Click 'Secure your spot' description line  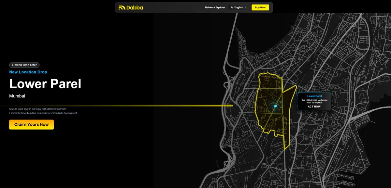pos(38,109)
